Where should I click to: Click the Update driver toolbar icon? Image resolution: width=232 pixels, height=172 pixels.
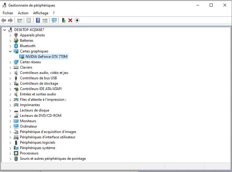tap(64, 20)
